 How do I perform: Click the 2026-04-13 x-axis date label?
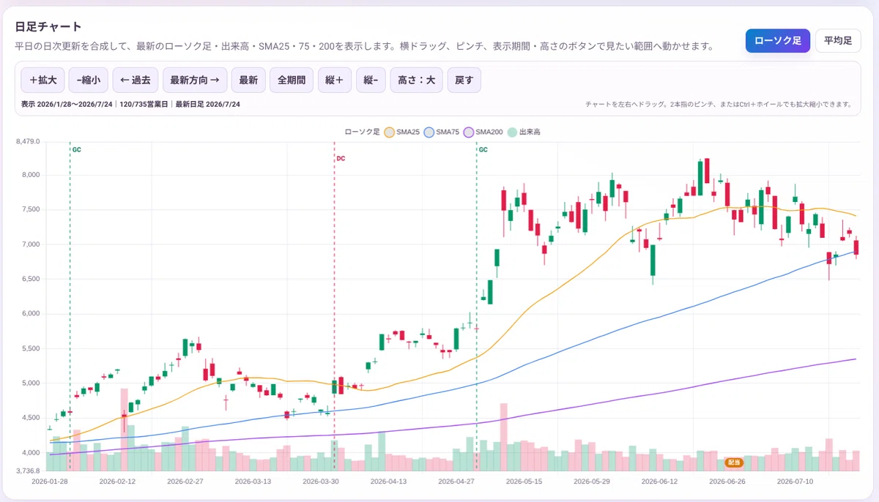coord(388,482)
